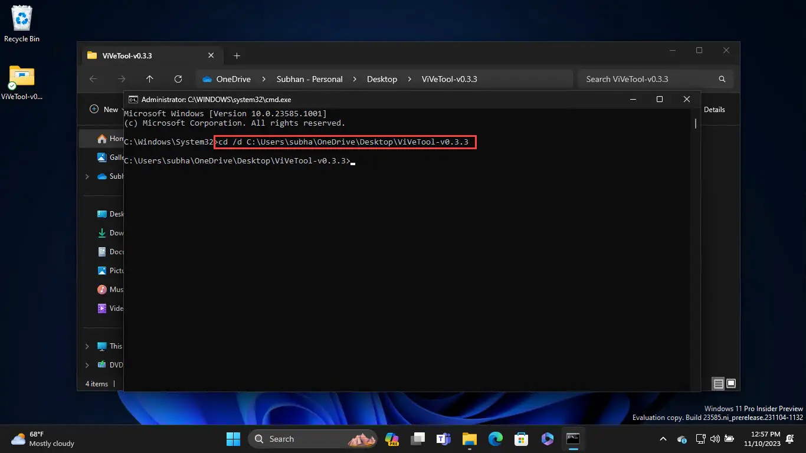
Task: Expand the chevron after OneDrive breadcrumb
Action: click(x=264, y=79)
